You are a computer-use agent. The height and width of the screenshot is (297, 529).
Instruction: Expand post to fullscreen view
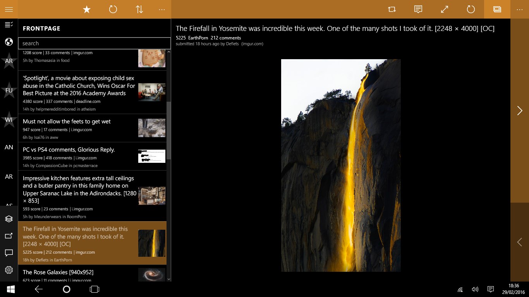pos(445,9)
